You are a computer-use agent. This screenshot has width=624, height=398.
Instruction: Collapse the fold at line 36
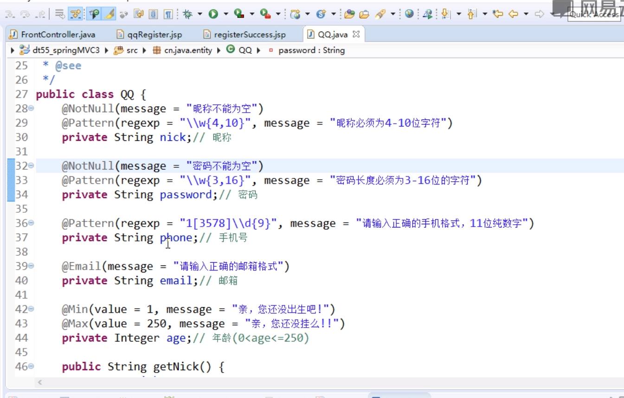coord(31,223)
